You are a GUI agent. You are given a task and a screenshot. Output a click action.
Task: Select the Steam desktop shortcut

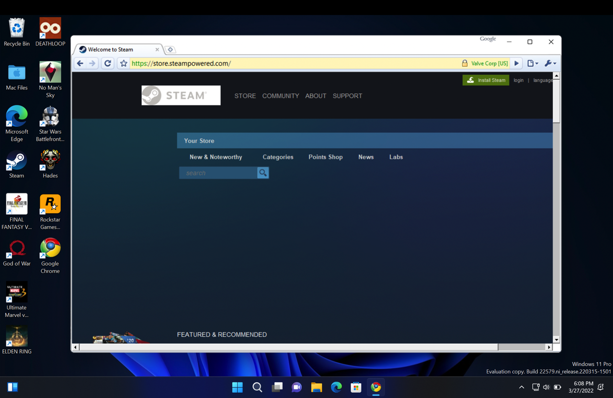(x=17, y=164)
